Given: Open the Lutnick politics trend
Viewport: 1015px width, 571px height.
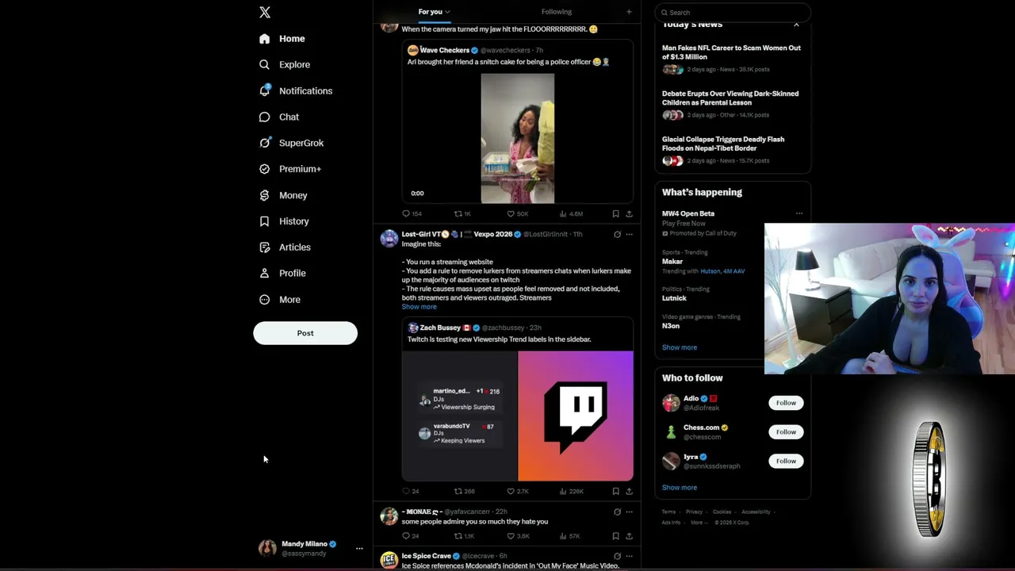Looking at the screenshot, I should click(675, 298).
